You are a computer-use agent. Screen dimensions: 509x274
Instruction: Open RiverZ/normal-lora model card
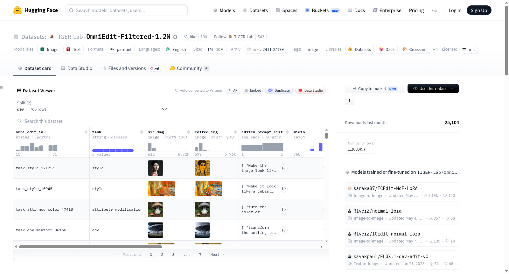pyautogui.click(x=402, y=214)
